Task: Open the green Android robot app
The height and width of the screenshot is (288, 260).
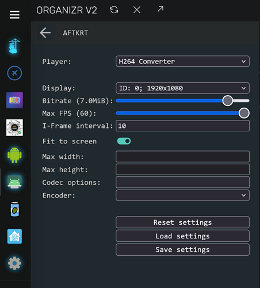Action: click(14, 155)
